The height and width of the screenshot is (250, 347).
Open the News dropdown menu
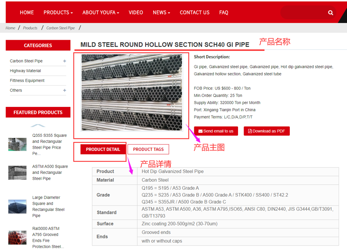(161, 13)
